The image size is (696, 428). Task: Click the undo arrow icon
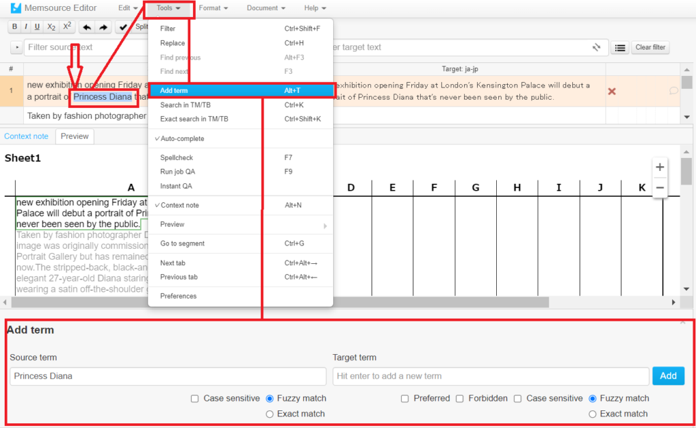pos(86,27)
